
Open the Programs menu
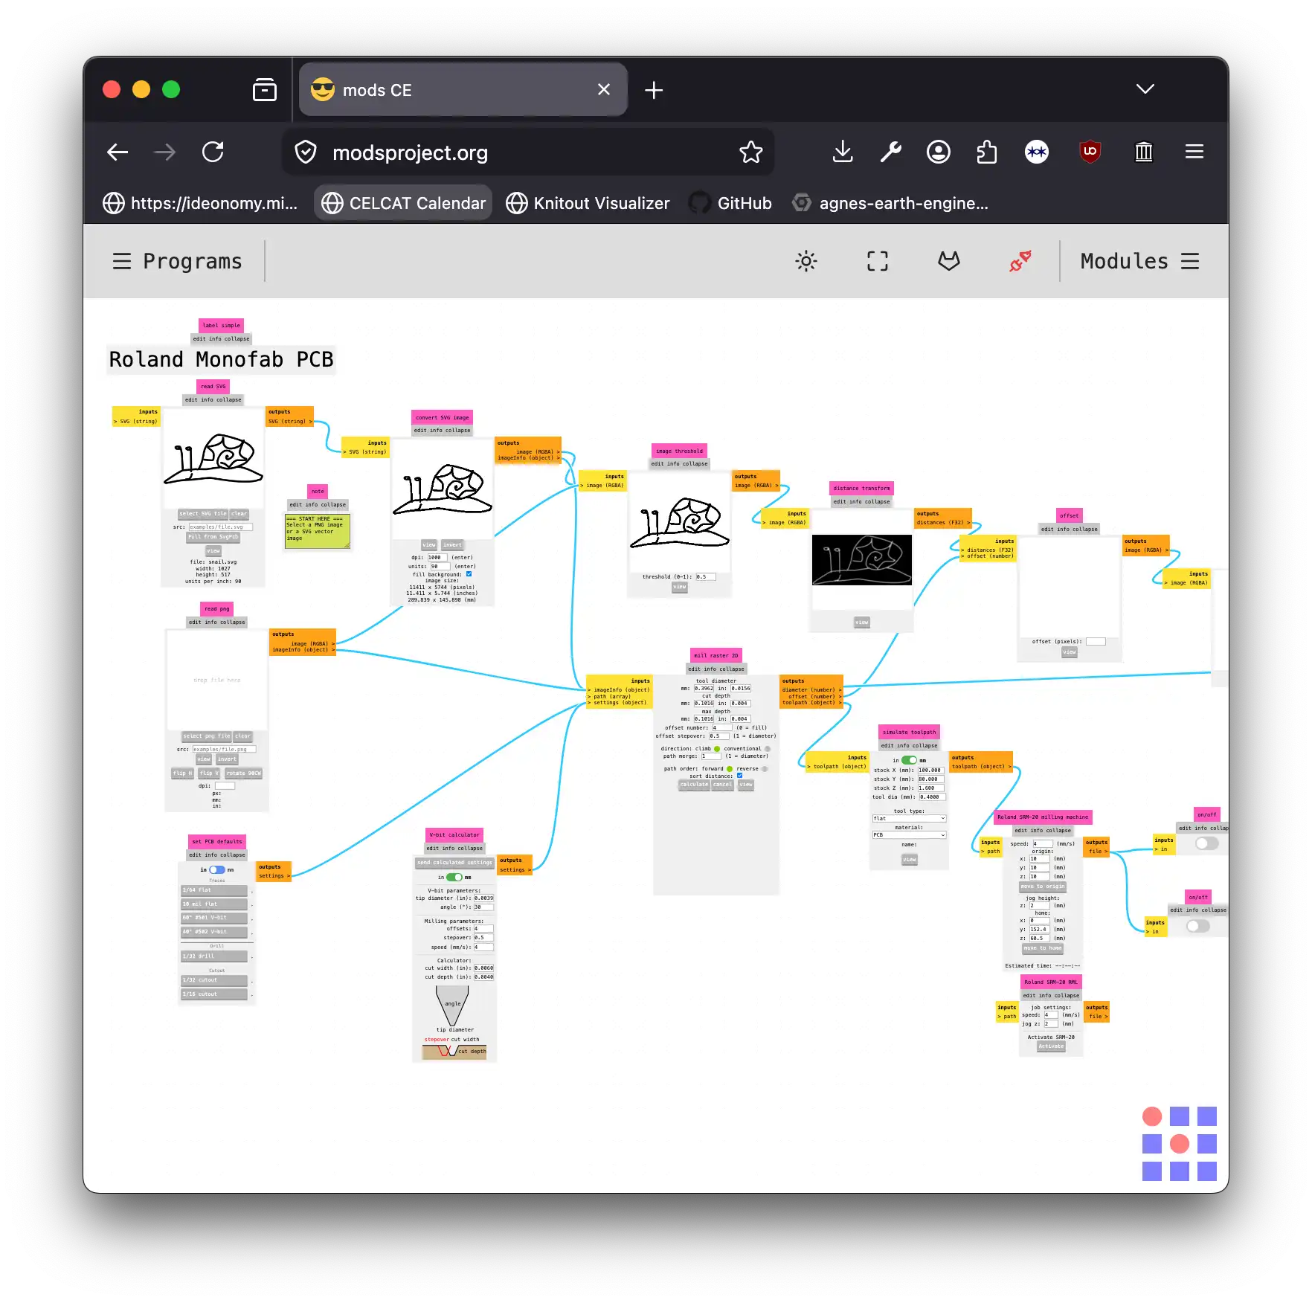pos(178,261)
